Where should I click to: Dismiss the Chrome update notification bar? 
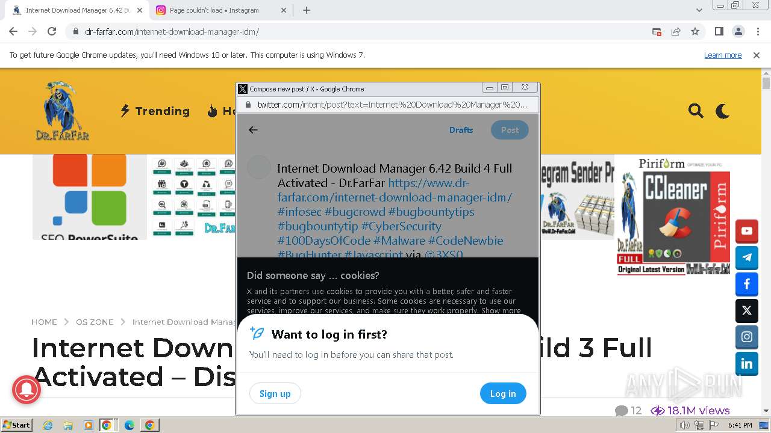click(757, 55)
